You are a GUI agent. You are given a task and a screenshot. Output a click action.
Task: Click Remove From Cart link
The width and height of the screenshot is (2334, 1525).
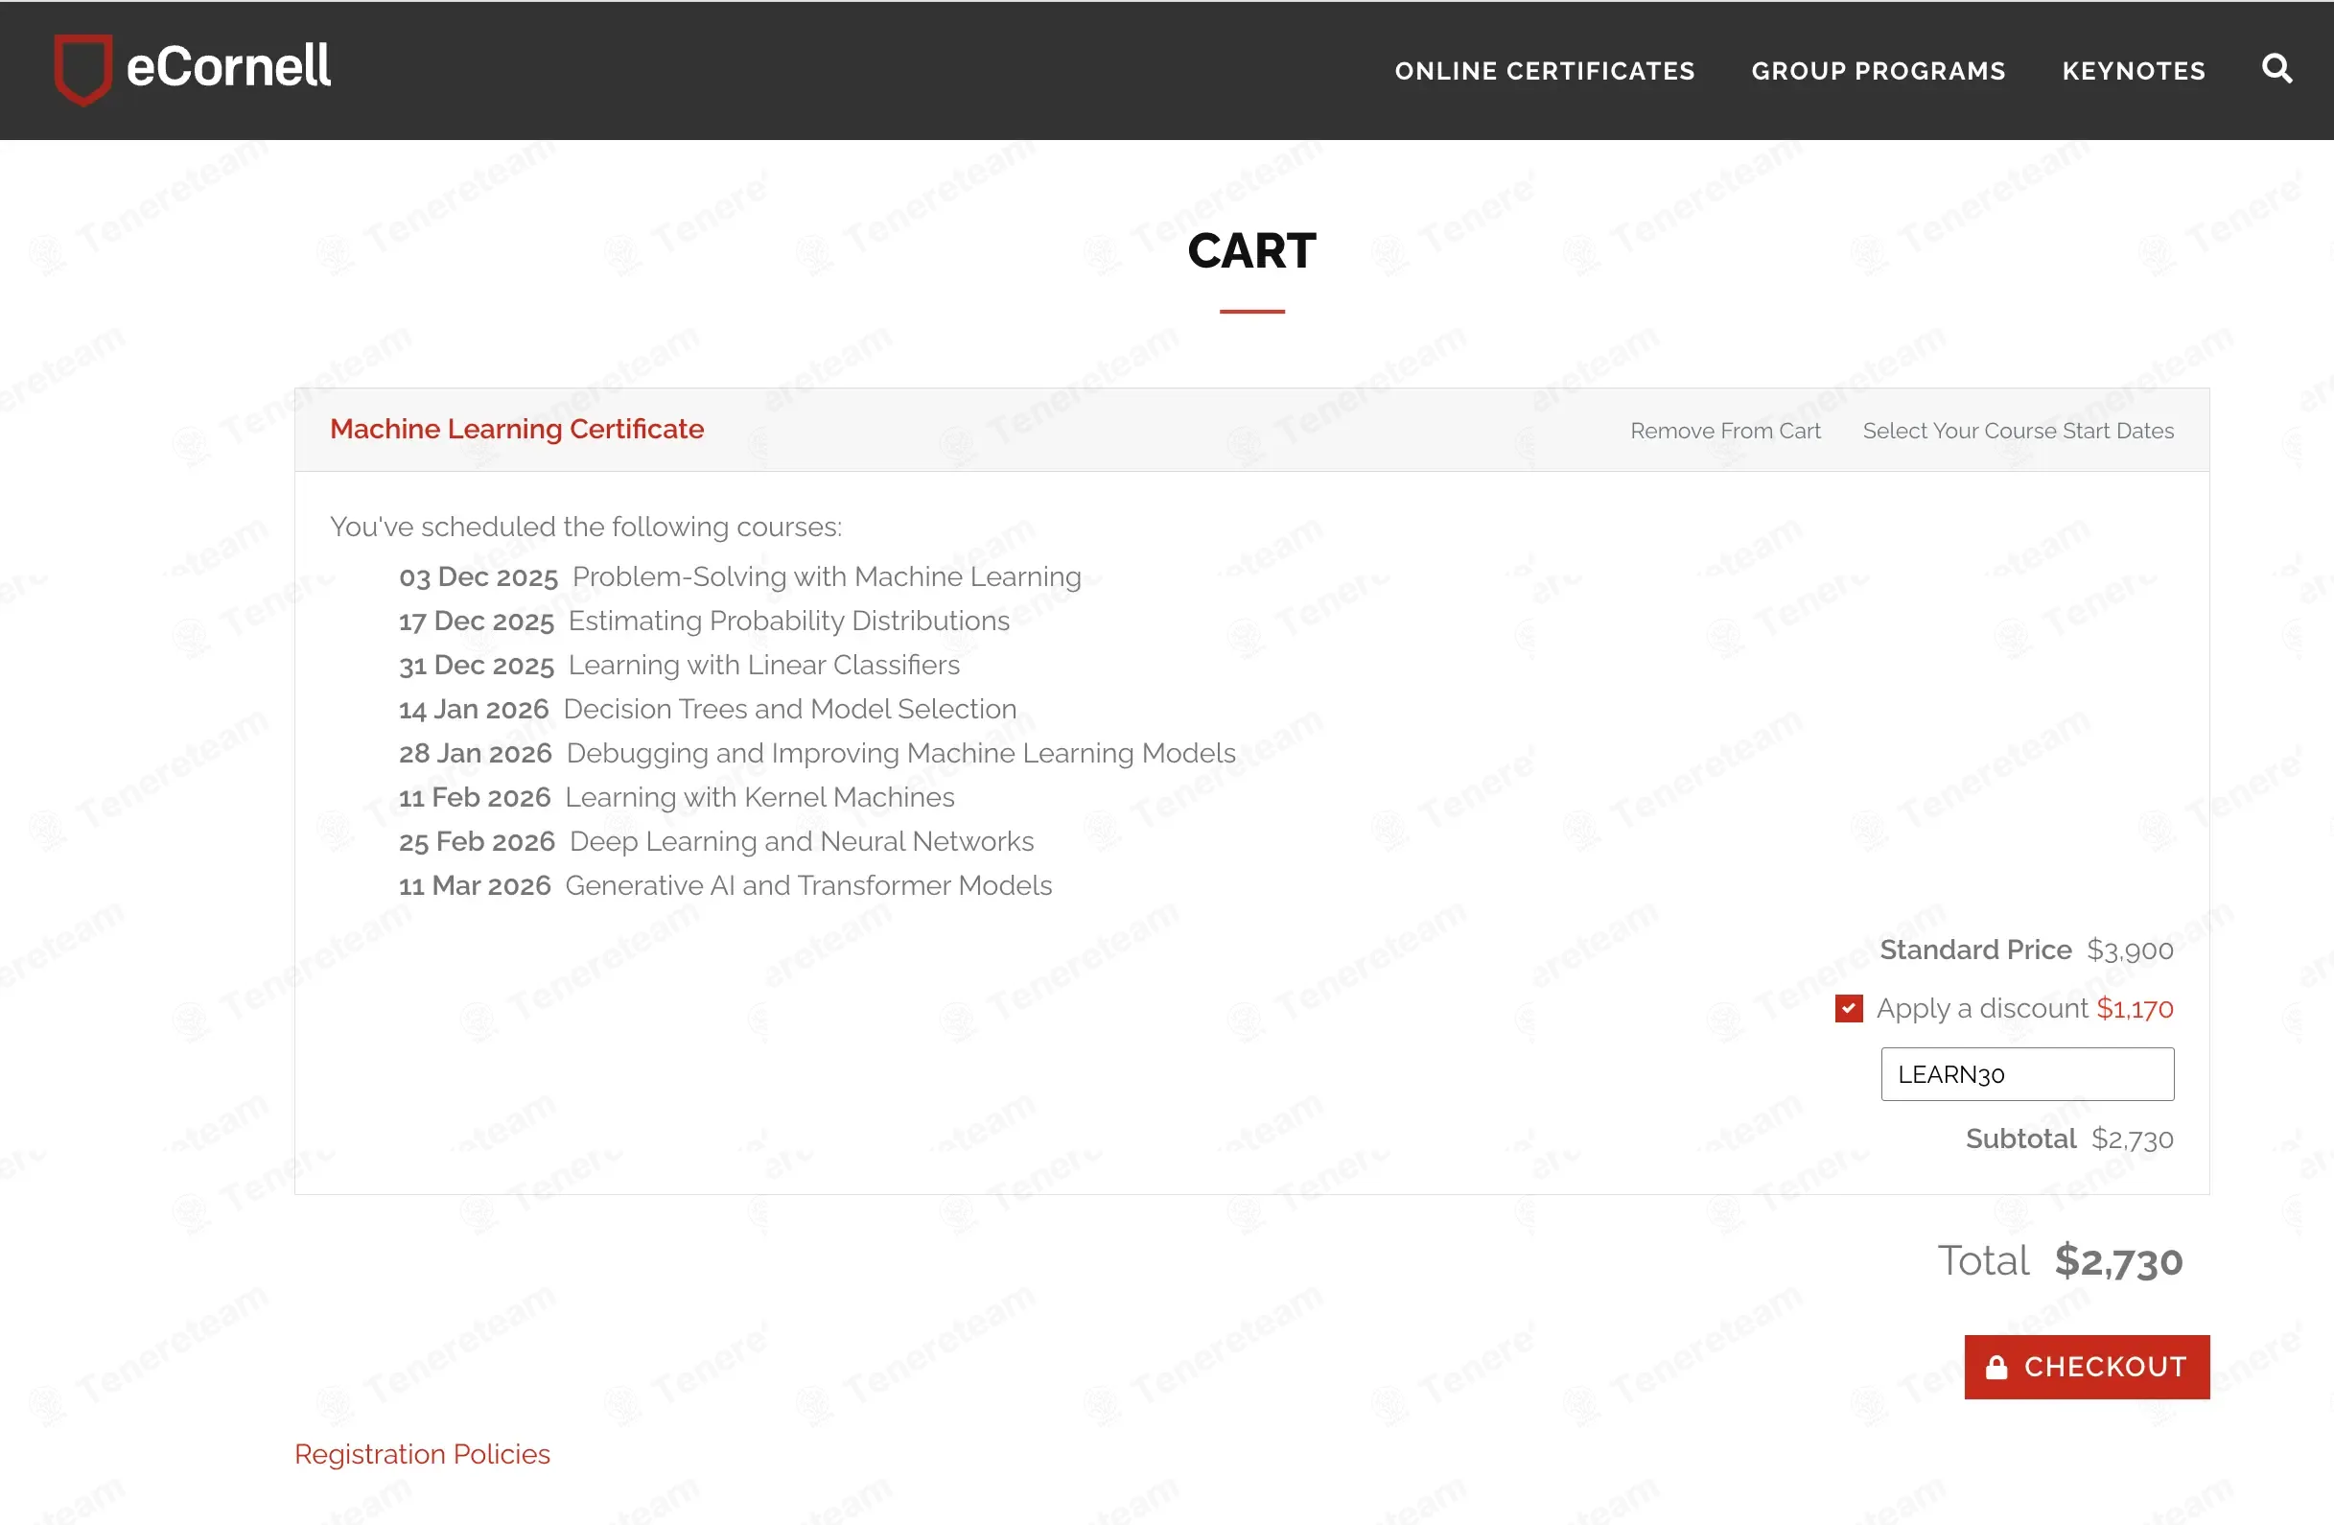(x=1725, y=431)
